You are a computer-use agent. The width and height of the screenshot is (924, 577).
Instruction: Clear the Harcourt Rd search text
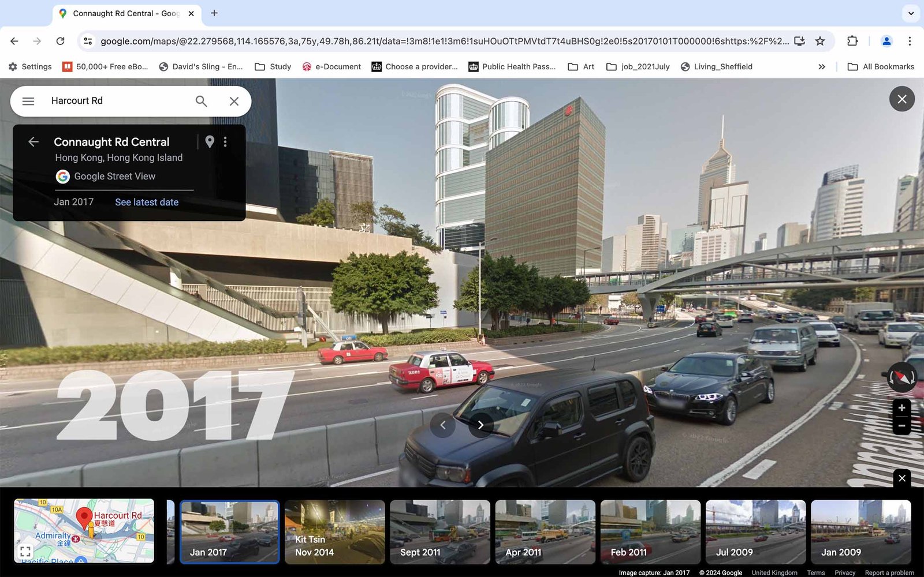[234, 101]
